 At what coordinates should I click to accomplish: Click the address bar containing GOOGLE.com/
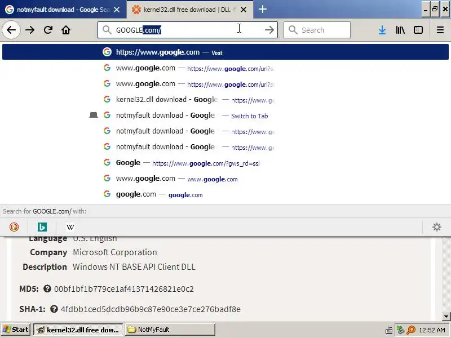[188, 30]
